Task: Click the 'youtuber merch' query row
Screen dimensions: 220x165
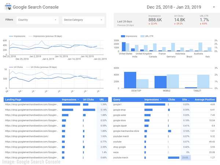Action: coord(164,136)
